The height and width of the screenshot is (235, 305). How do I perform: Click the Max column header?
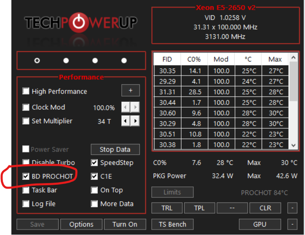coord(275,59)
